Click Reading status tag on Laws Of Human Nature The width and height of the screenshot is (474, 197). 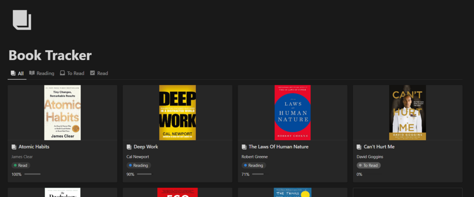point(254,165)
